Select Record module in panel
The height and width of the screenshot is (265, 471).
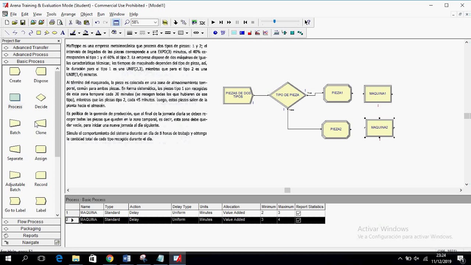tap(41, 179)
